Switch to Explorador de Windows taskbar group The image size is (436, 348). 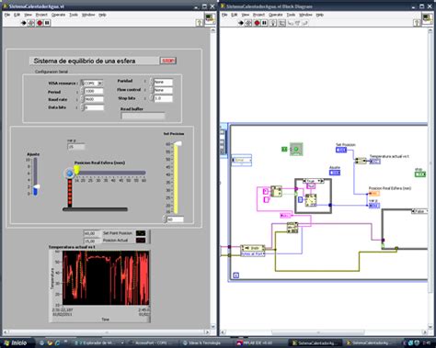(x=99, y=343)
